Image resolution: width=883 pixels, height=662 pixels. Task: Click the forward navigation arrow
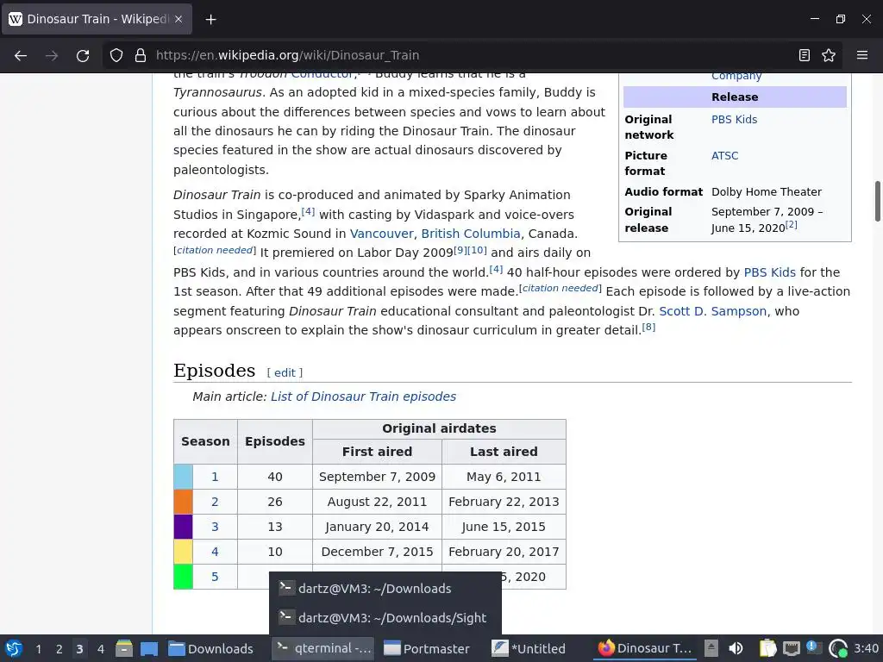tap(52, 55)
